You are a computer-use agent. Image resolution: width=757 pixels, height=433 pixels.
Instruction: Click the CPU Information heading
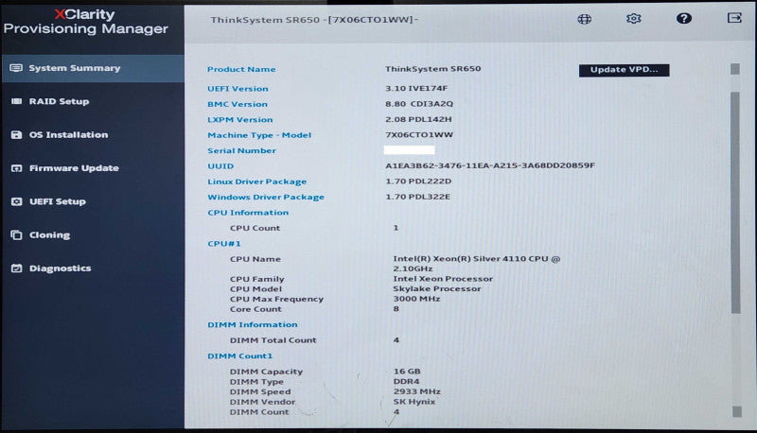(x=248, y=213)
